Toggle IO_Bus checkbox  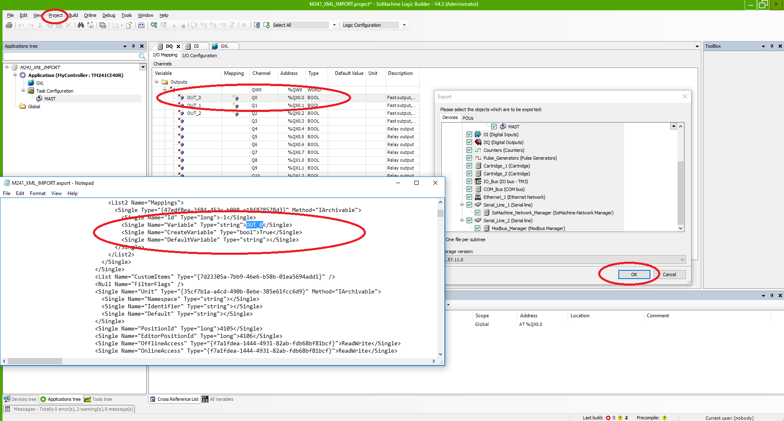[x=469, y=181]
